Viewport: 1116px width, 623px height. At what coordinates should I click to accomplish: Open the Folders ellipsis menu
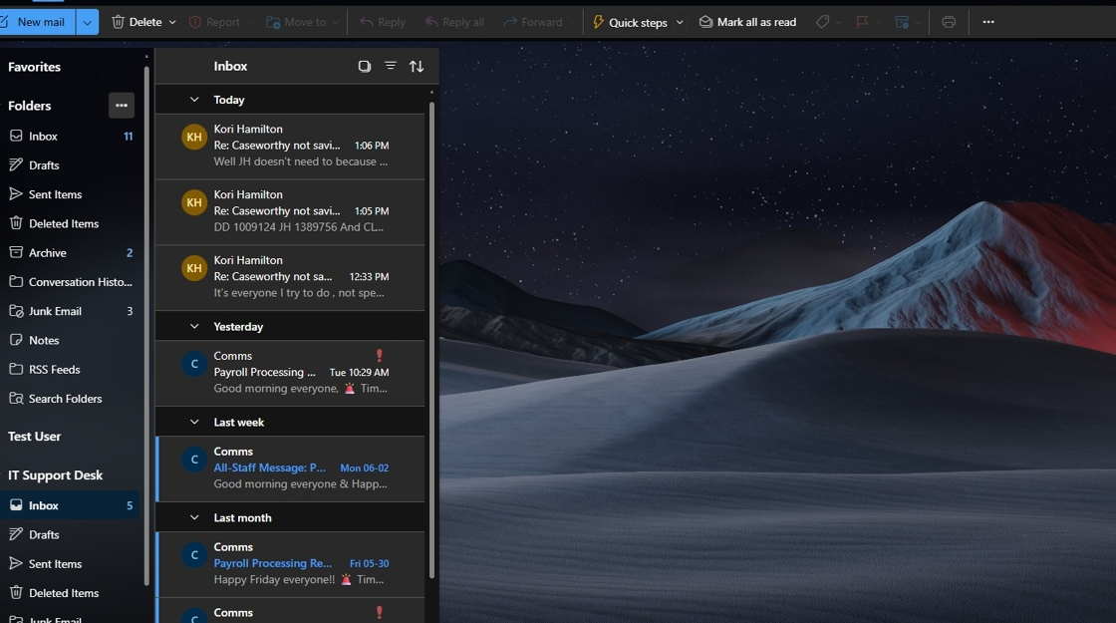tap(121, 106)
